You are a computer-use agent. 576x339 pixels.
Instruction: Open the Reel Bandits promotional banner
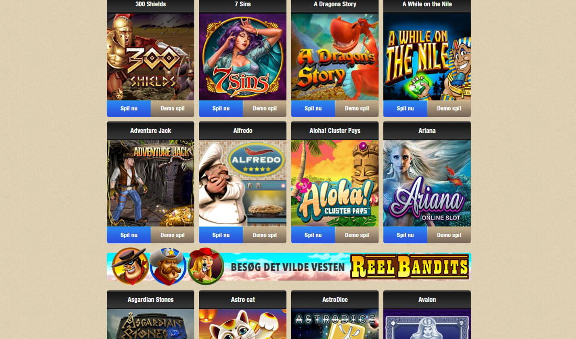pos(289,266)
